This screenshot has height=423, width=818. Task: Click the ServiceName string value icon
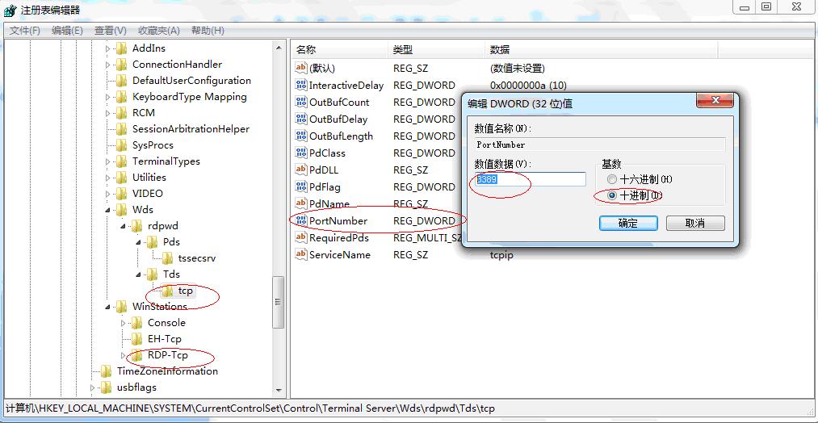tap(301, 254)
